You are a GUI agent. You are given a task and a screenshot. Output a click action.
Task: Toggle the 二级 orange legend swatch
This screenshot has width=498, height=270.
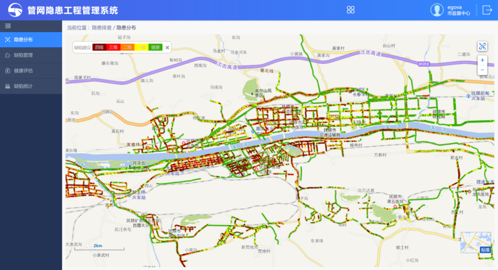click(127, 47)
